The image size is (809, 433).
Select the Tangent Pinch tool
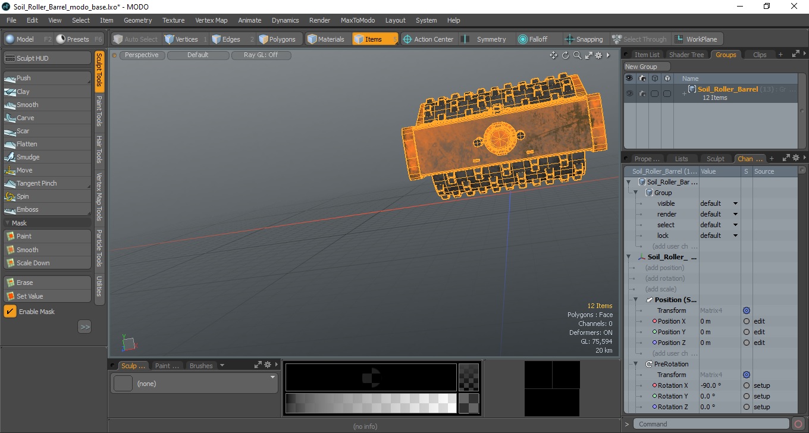(47, 183)
